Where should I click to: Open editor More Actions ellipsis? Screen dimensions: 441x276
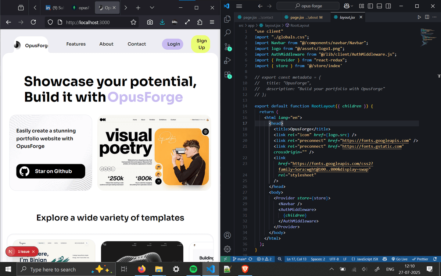coord(435,17)
